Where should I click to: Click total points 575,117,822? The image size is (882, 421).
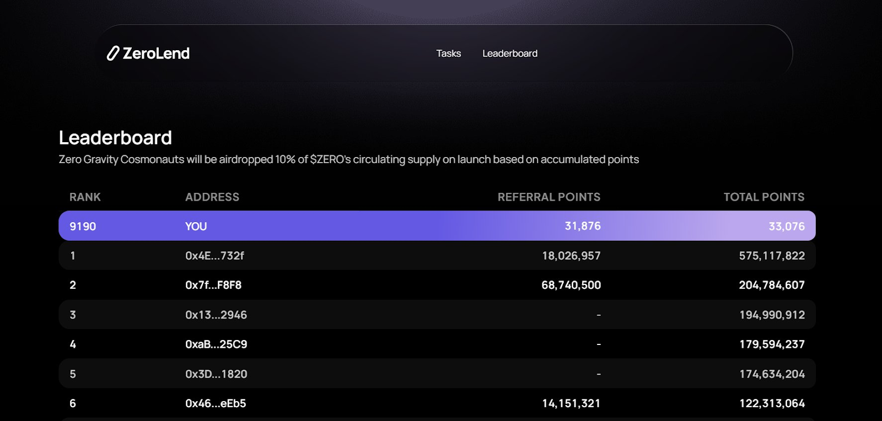click(772, 256)
